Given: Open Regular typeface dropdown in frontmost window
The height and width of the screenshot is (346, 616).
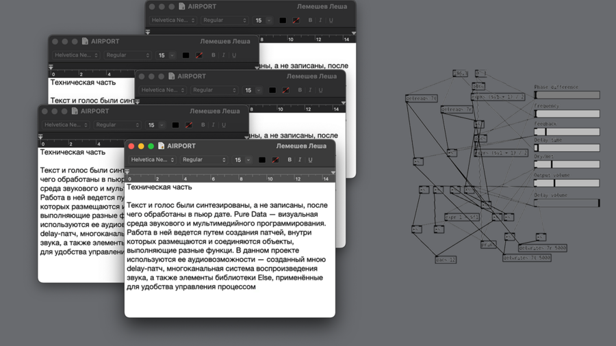Looking at the screenshot, I should pyautogui.click(x=204, y=159).
